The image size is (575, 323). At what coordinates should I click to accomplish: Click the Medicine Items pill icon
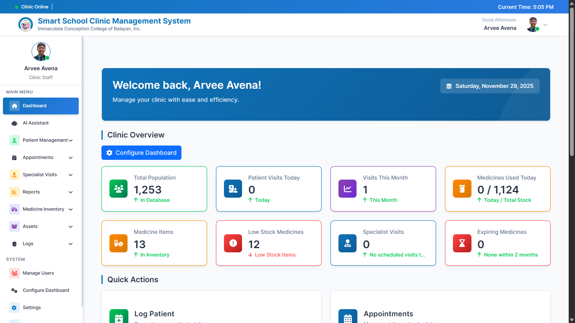click(x=118, y=244)
